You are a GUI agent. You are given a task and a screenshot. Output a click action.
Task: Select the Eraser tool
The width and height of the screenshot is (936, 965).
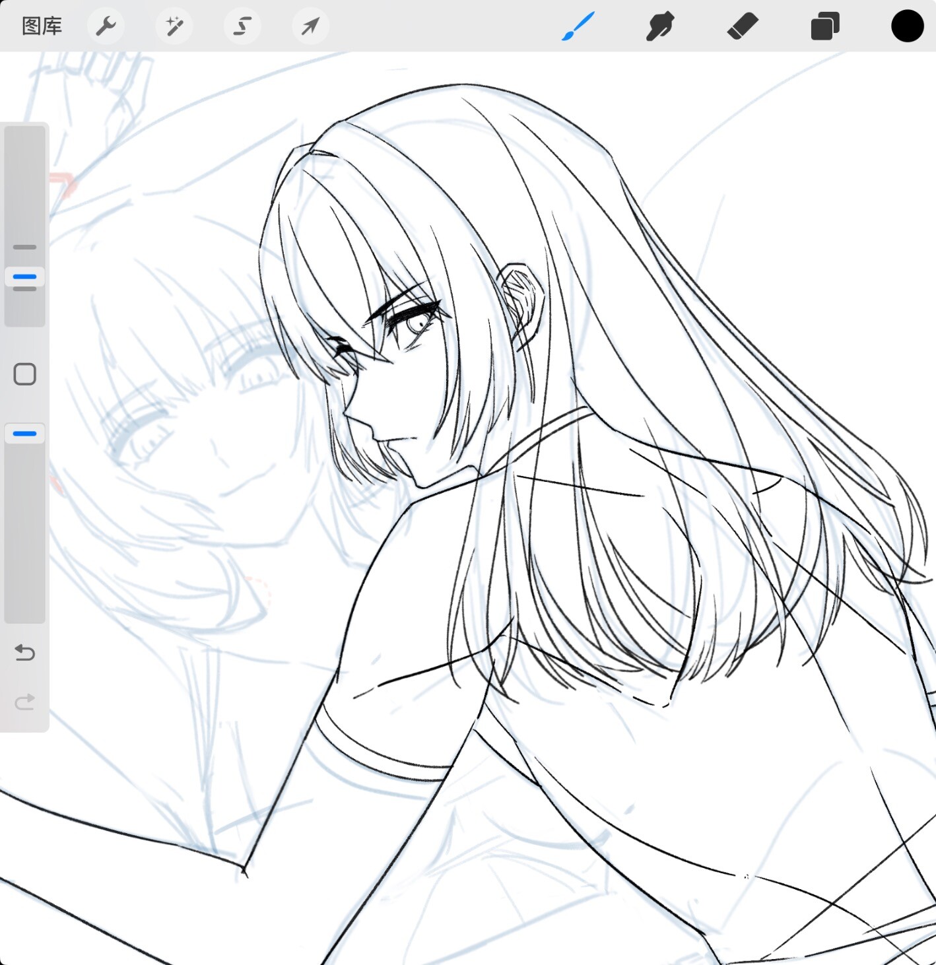coord(743,26)
